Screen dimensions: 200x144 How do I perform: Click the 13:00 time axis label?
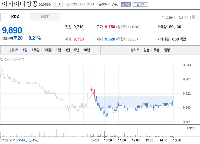(149, 140)
